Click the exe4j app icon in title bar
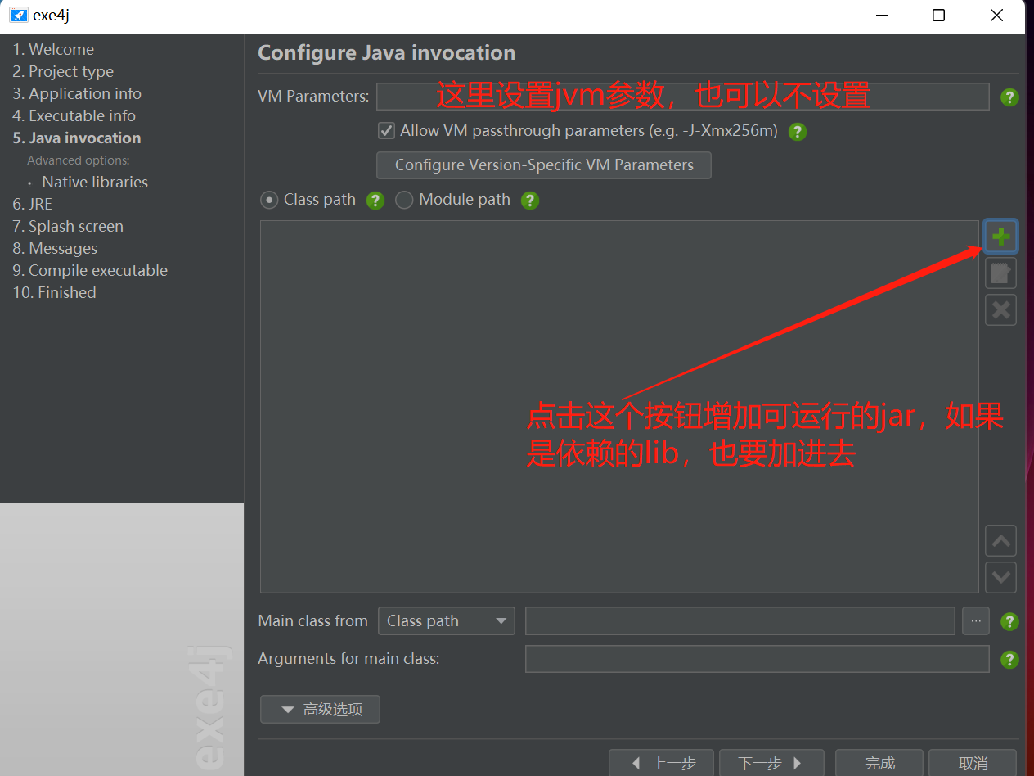Viewport: 1034px width, 776px height. click(x=19, y=15)
